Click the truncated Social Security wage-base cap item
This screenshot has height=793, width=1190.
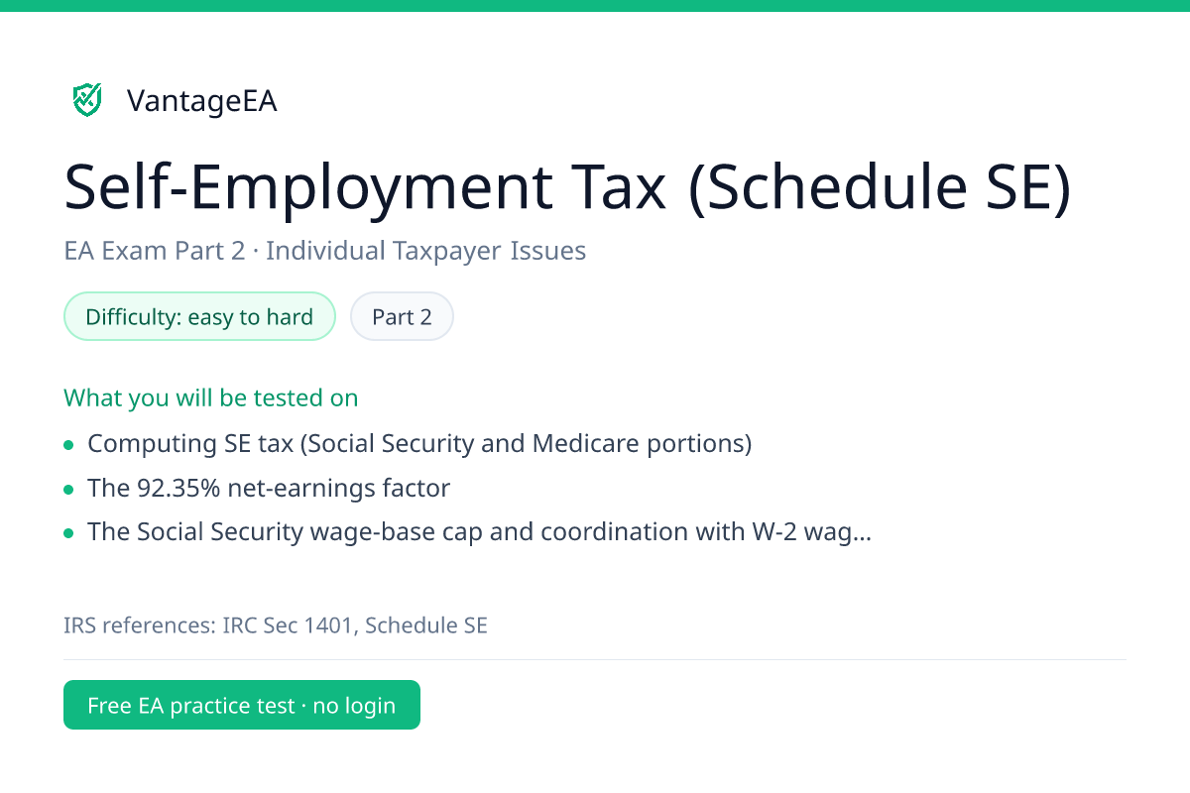480,531
